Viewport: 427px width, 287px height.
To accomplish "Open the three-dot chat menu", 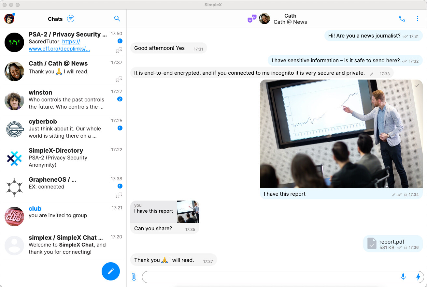I will click(x=418, y=19).
